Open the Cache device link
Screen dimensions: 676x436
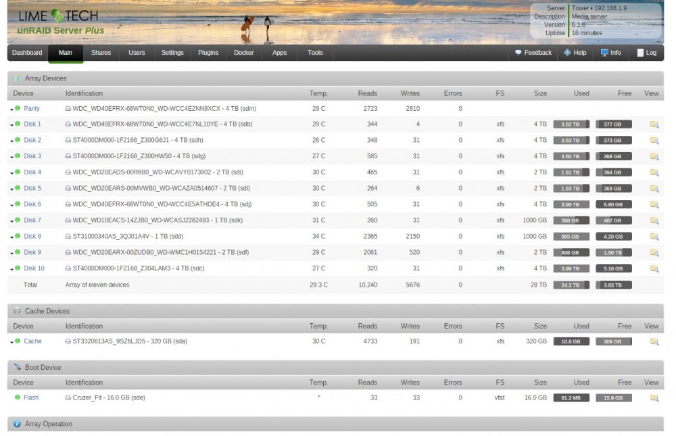coord(32,341)
